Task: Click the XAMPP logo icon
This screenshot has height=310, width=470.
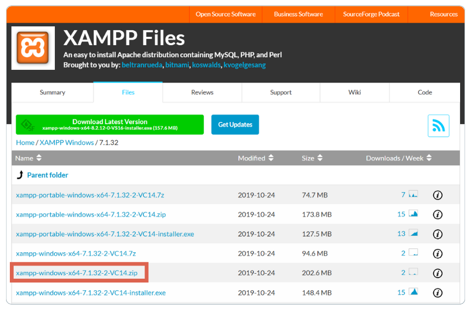Action: pyautogui.click(x=33, y=48)
